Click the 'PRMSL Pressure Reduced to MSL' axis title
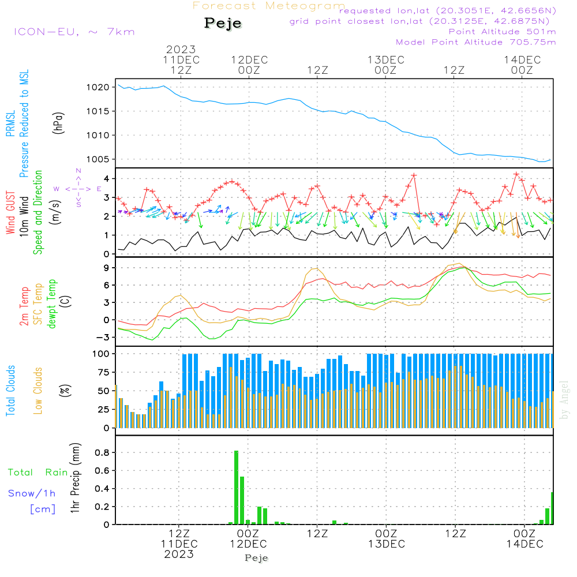The width and height of the screenshot is (577, 577). click(17, 123)
